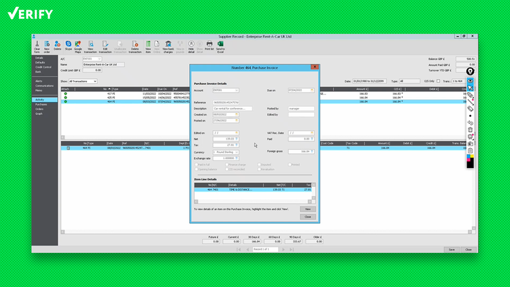Click the stepper on Exchange rate field
Image resolution: width=510 pixels, height=287 pixels.
coord(237,158)
